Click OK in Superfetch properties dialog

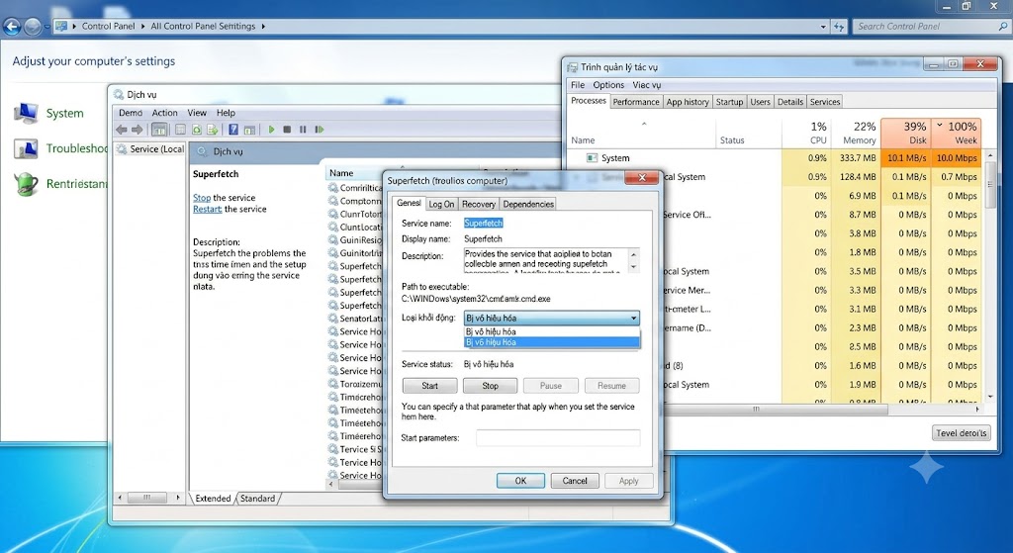(520, 481)
